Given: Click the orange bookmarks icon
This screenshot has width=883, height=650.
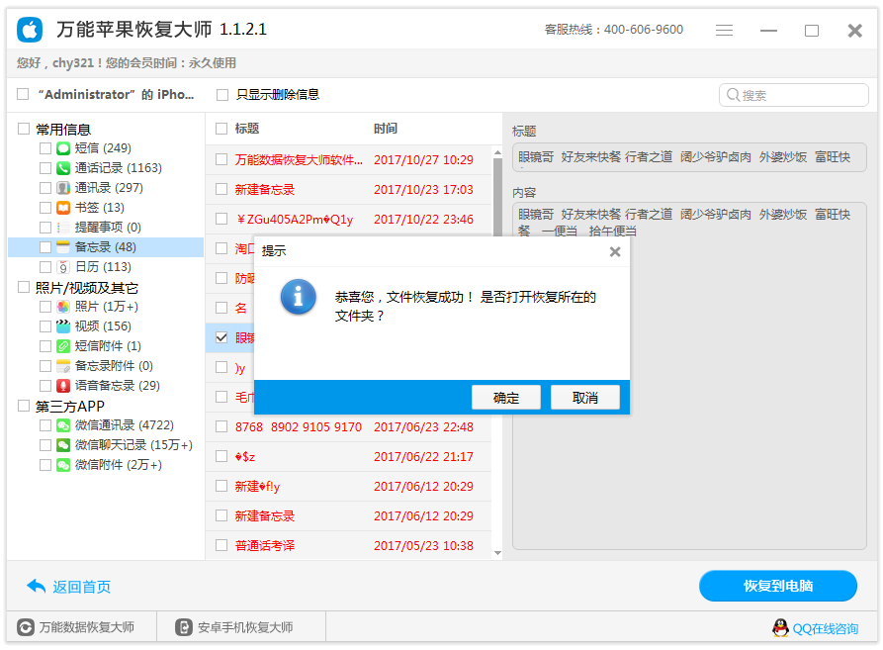Looking at the screenshot, I should pos(63,208).
